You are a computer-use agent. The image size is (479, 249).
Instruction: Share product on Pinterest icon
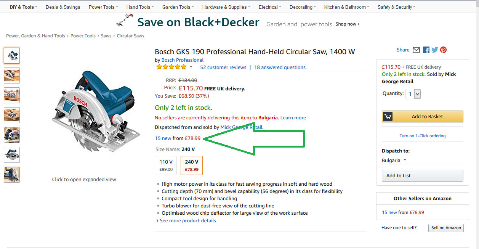point(443,50)
